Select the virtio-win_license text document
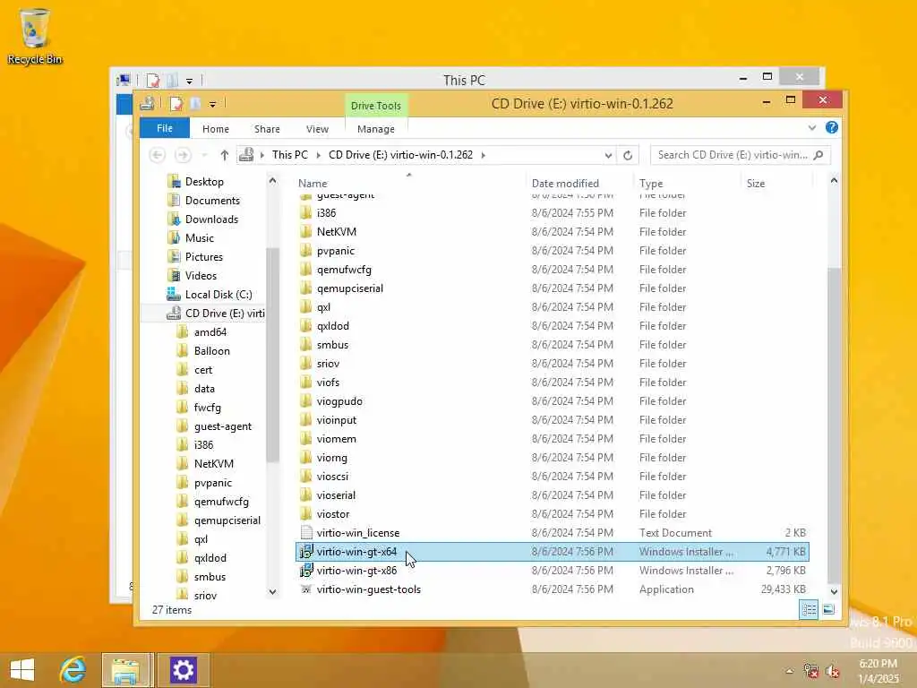This screenshot has width=917, height=688. coord(552,533)
